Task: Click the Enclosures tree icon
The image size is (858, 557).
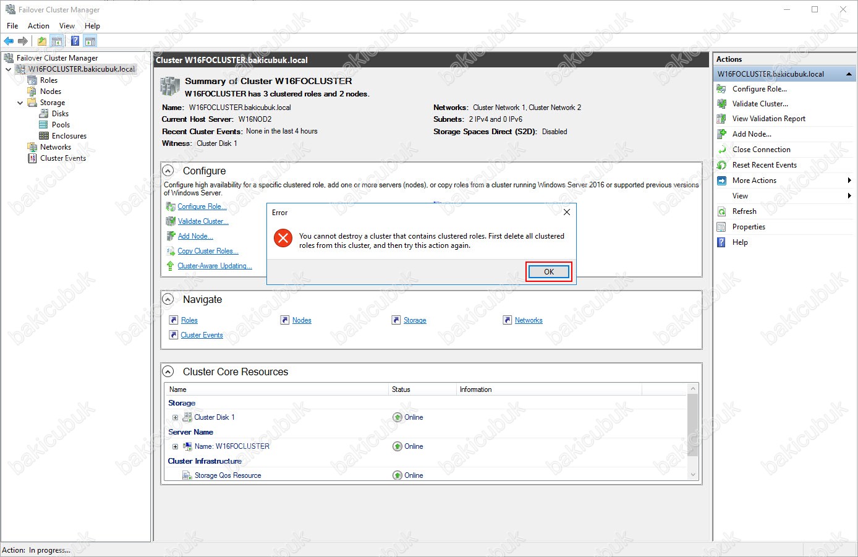Action: [x=44, y=136]
